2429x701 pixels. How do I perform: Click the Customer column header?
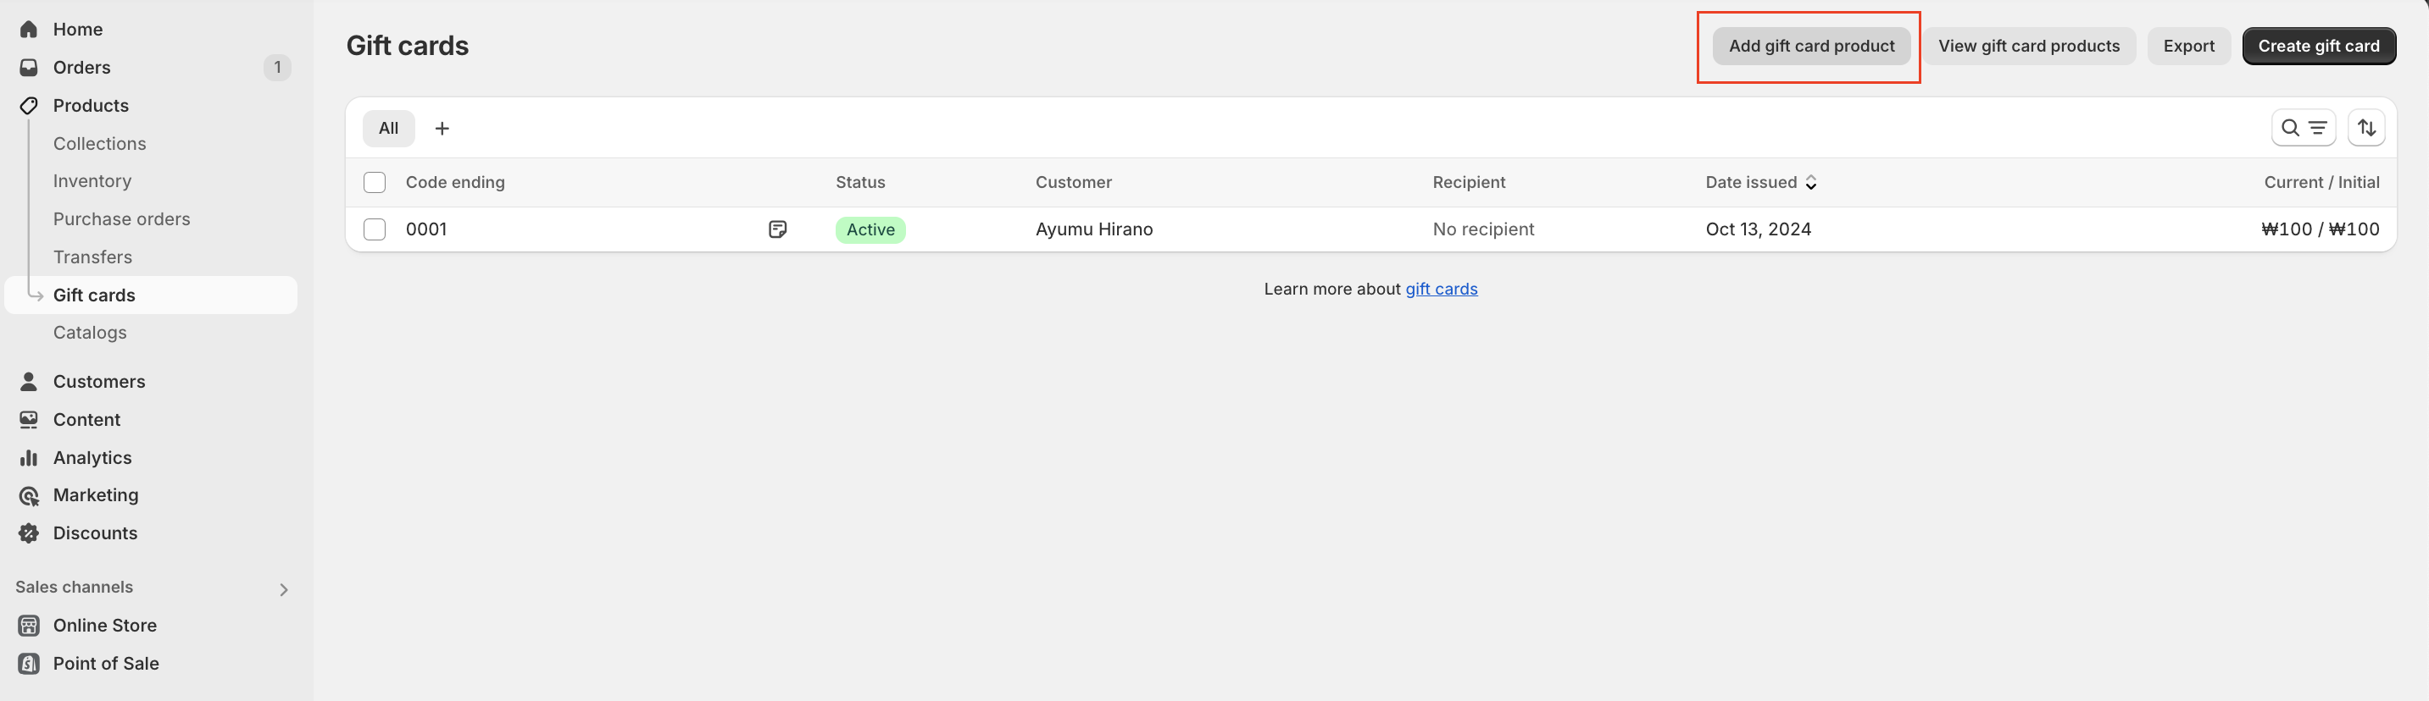point(1073,183)
